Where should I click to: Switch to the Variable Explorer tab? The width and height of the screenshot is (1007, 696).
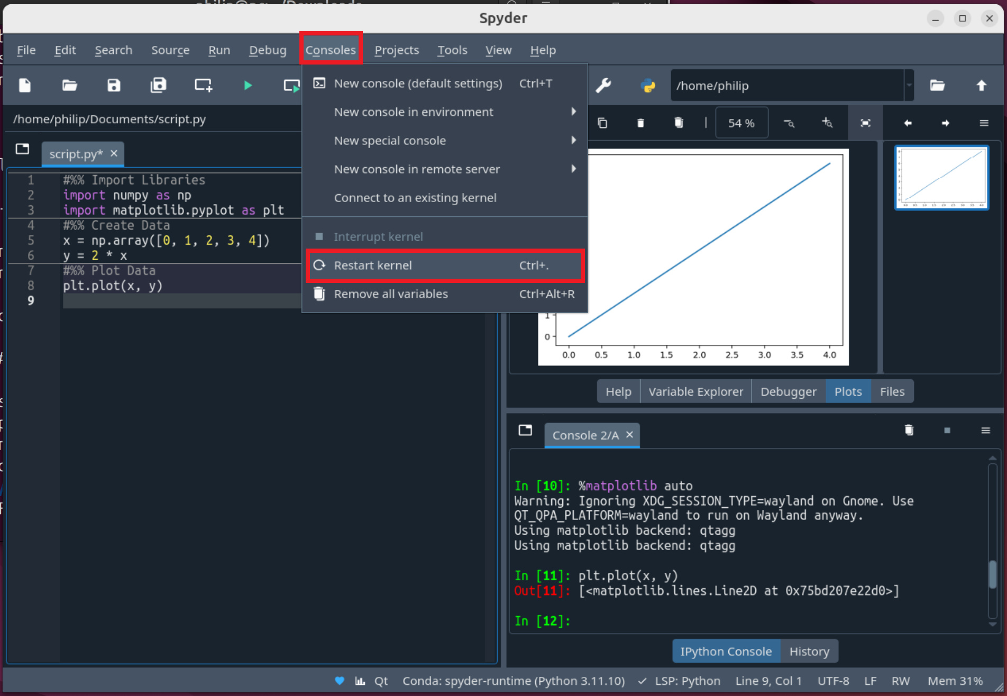click(695, 391)
